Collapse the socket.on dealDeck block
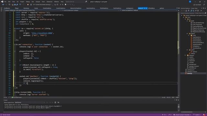 coord(15,76)
